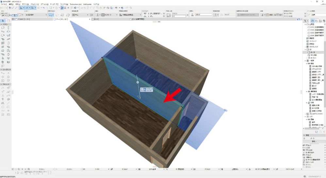Open the Twinmotion 2020 menu
Screen dimensions: 326x178
tap(76, 4)
